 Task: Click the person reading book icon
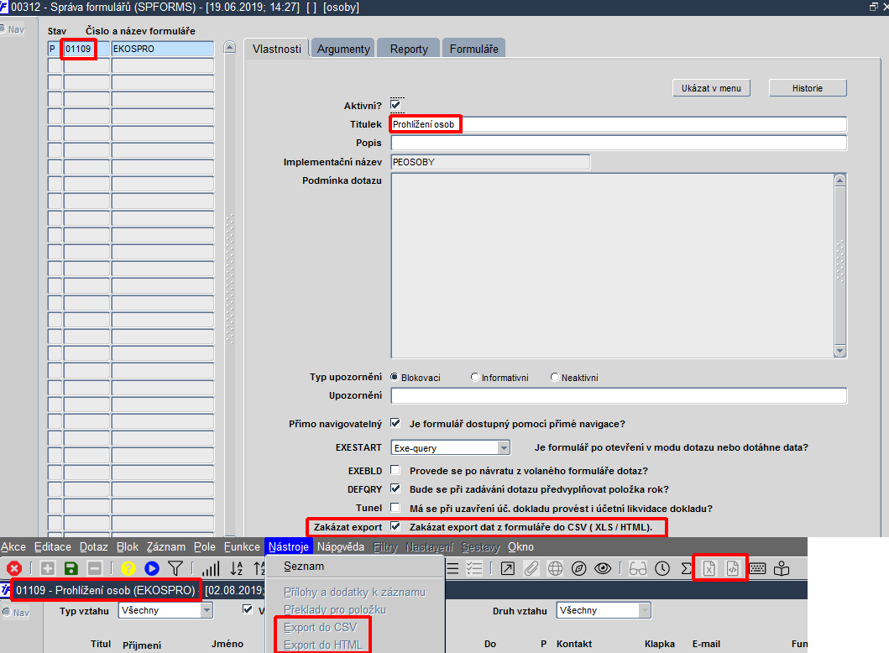pos(782,568)
